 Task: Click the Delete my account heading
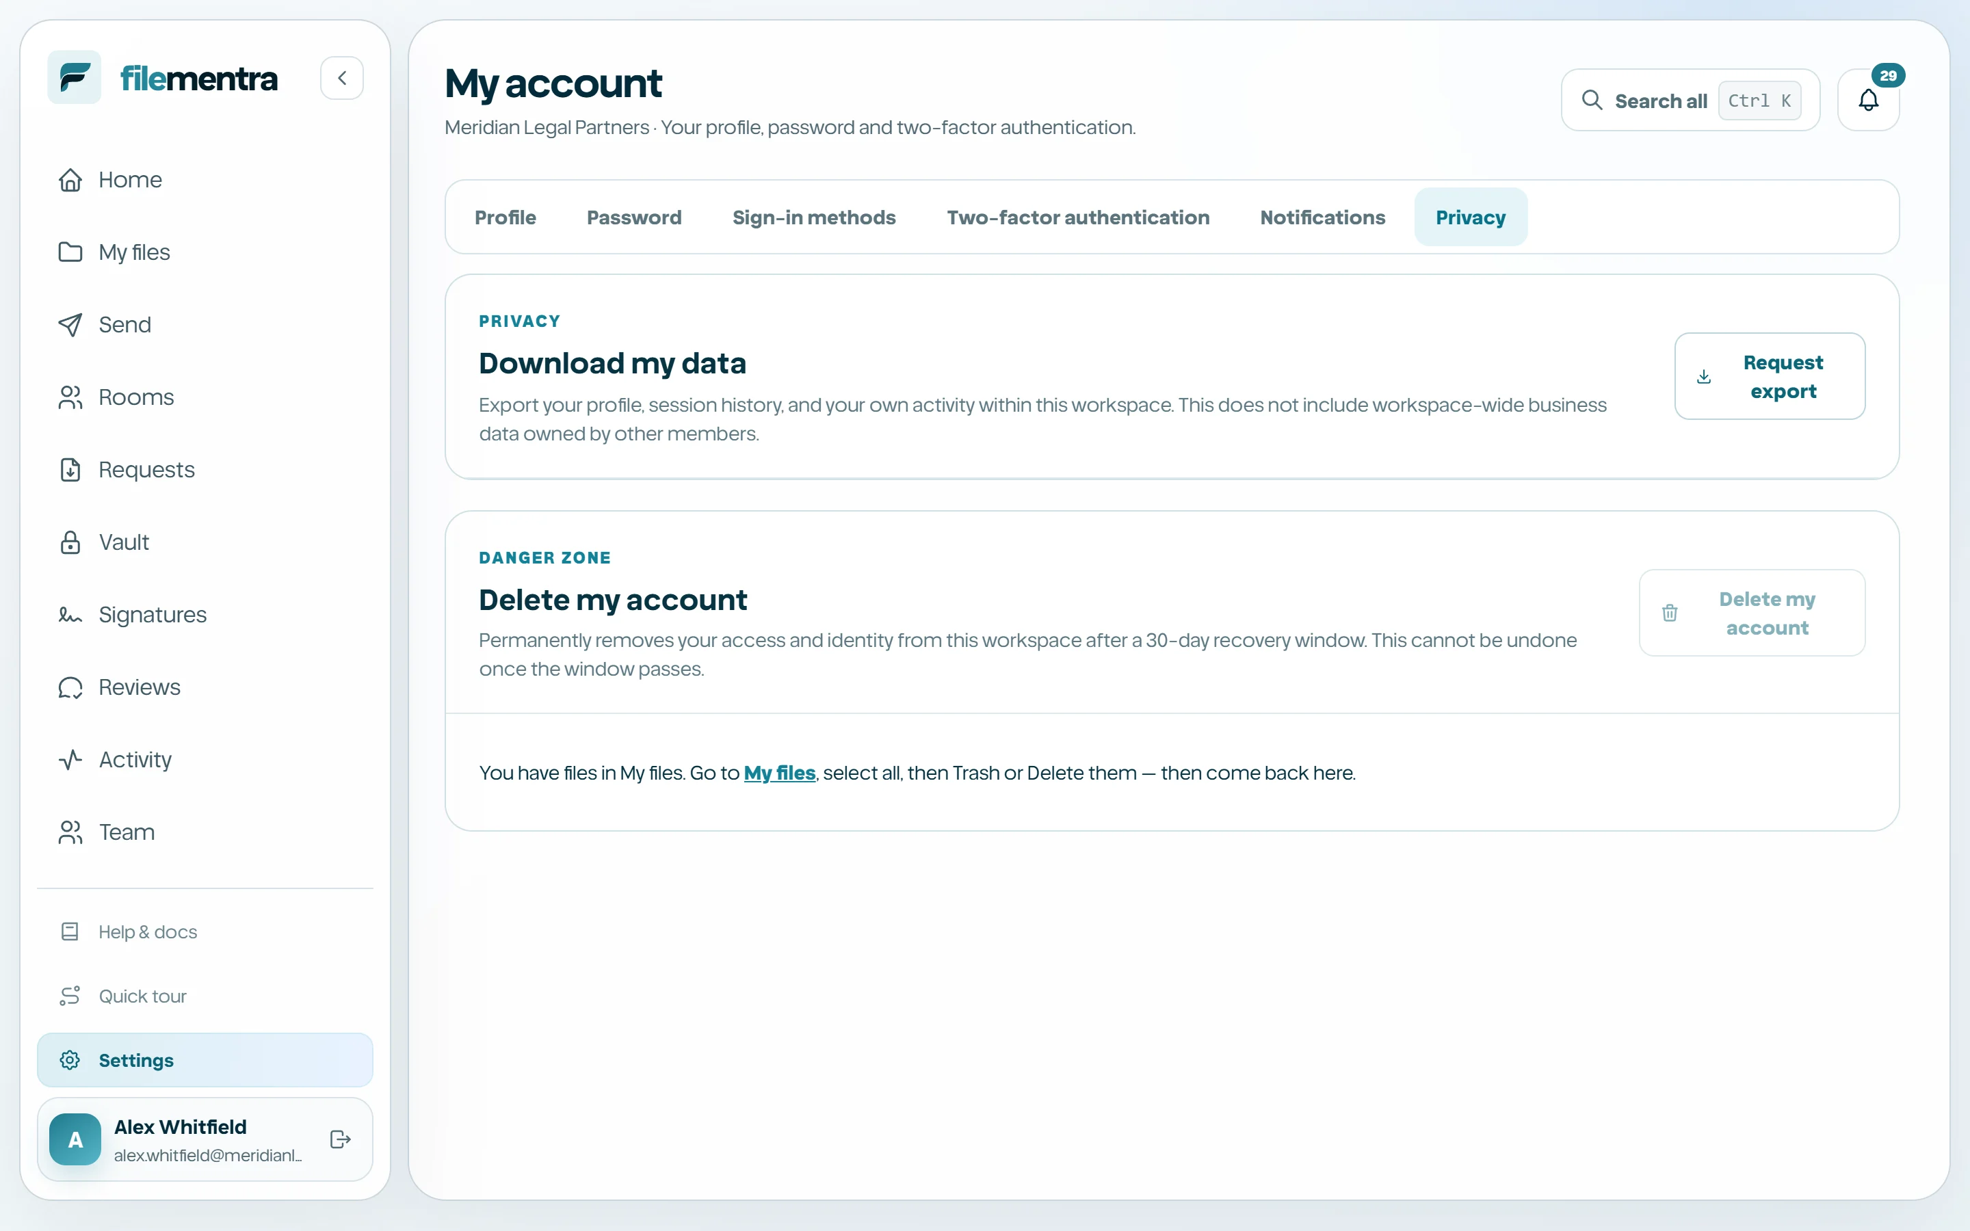(612, 600)
